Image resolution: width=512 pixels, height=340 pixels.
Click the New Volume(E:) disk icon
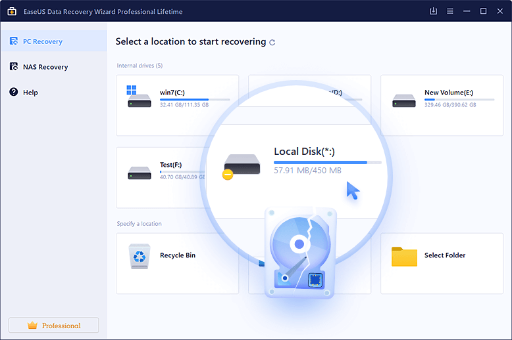click(x=403, y=100)
